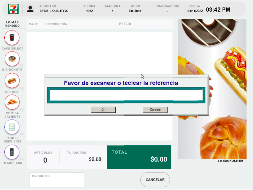The height and width of the screenshot is (190, 253).
Task: Select the Big Donuts icon
Action: click(x=12, y=59)
